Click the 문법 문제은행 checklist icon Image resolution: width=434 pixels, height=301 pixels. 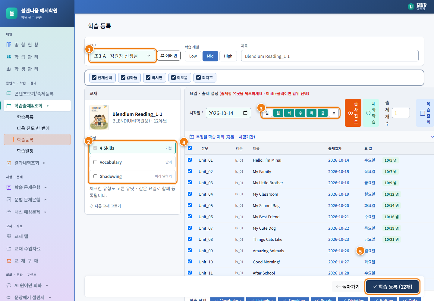point(9,200)
